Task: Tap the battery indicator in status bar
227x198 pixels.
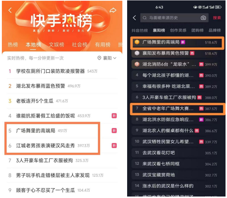Action: click(218, 7)
